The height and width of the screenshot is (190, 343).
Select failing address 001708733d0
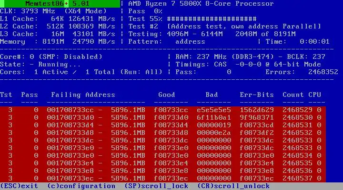click(70, 118)
